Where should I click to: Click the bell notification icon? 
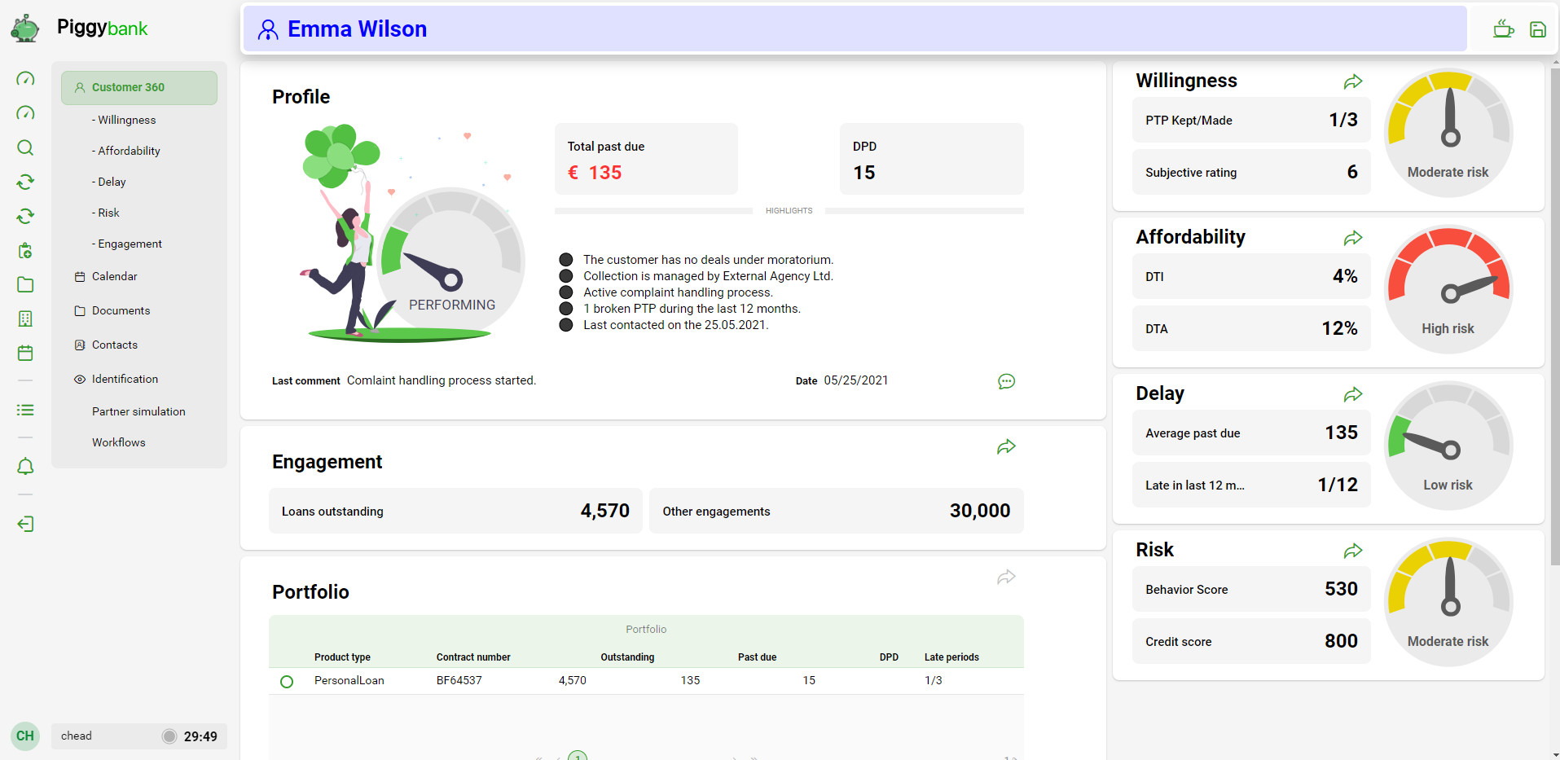25,467
